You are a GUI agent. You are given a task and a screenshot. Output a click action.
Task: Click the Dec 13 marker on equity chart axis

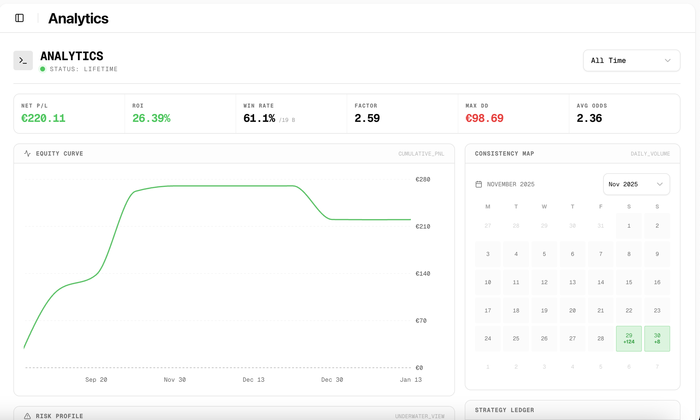click(x=254, y=380)
